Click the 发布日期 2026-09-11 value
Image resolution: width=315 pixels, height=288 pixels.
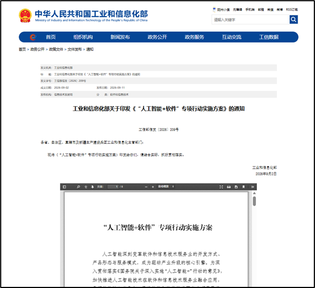pyautogui.click(x=117, y=88)
